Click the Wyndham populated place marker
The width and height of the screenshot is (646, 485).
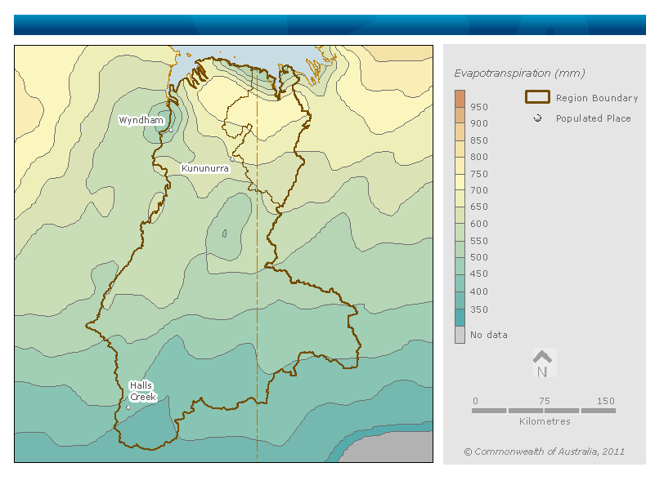[x=170, y=130]
